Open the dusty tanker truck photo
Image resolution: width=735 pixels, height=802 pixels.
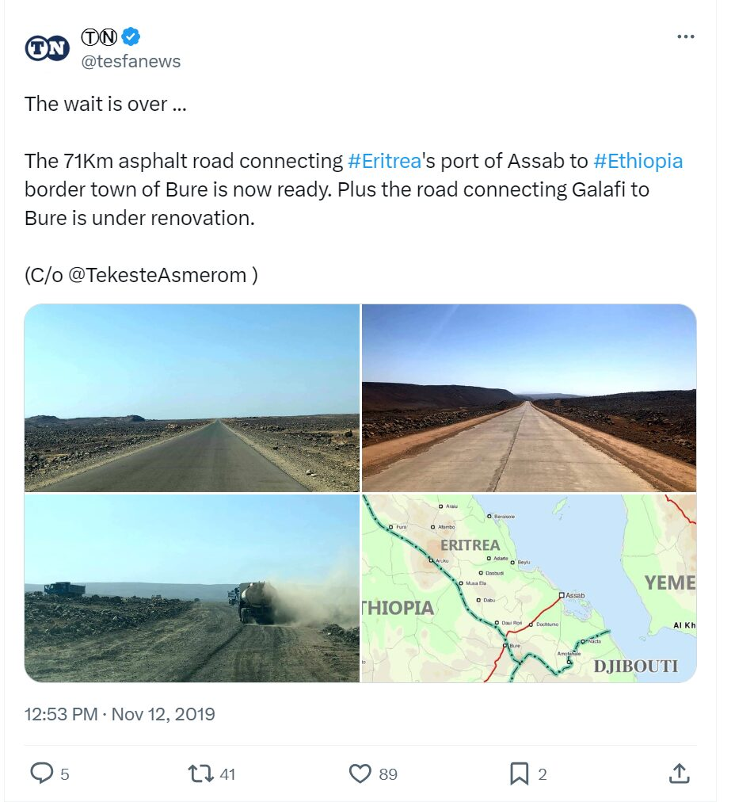(x=192, y=588)
